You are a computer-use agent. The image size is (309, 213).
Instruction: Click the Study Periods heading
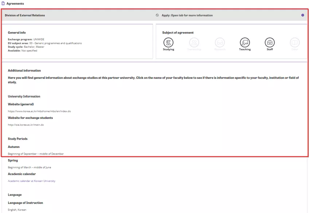[x=18, y=139]
